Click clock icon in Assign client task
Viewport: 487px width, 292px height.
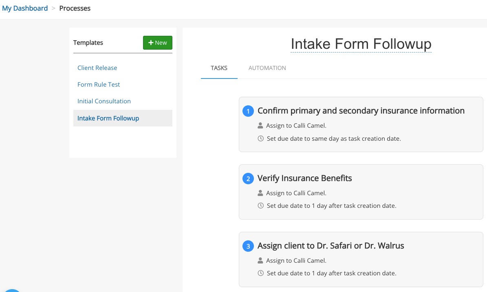tap(261, 273)
